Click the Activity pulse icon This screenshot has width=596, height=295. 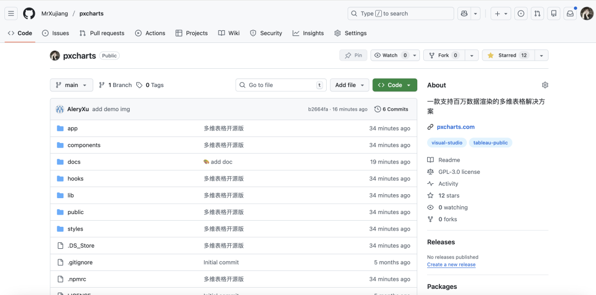click(x=430, y=183)
